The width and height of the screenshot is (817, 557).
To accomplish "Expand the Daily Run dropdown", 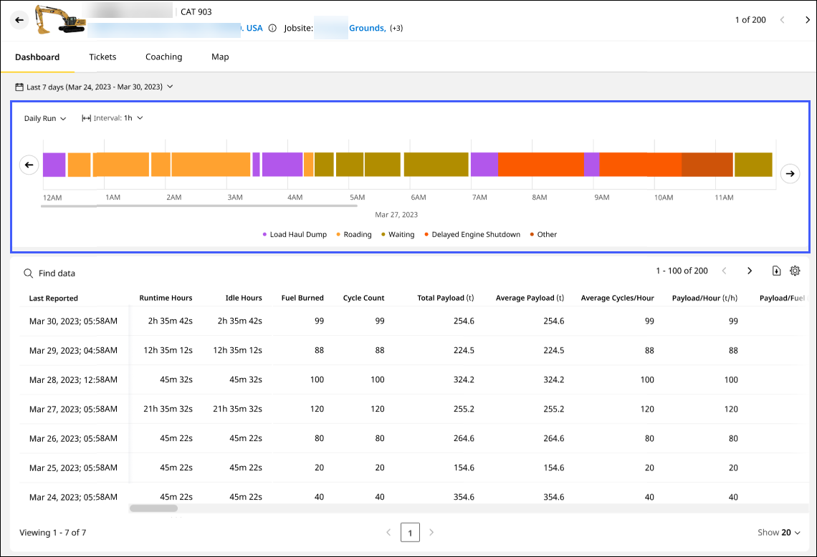I will coord(45,118).
